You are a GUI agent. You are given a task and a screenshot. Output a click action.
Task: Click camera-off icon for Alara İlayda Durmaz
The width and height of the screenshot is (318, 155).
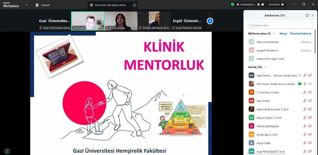point(310,109)
